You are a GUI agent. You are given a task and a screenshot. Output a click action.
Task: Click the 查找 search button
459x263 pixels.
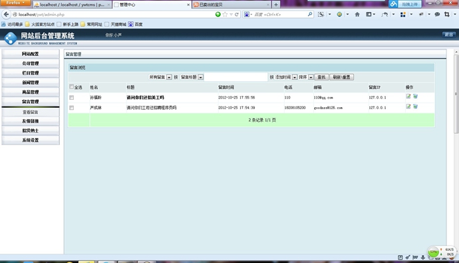tap(321, 77)
